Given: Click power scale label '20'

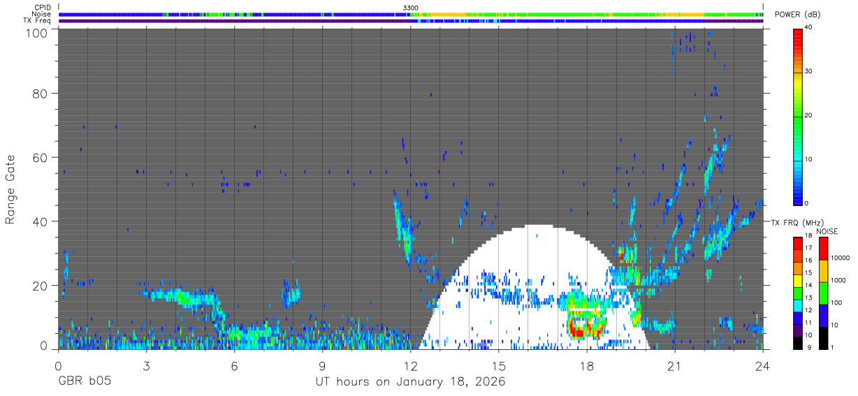Looking at the screenshot, I should (x=809, y=116).
